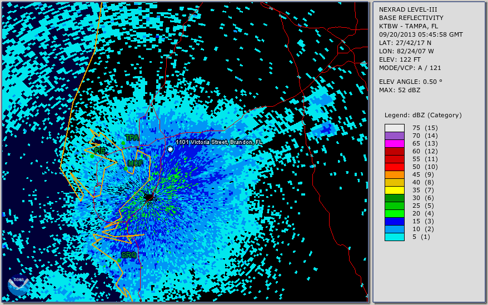Click the TPA airport green dot
This screenshot has width=488, height=305.
(x=123, y=143)
